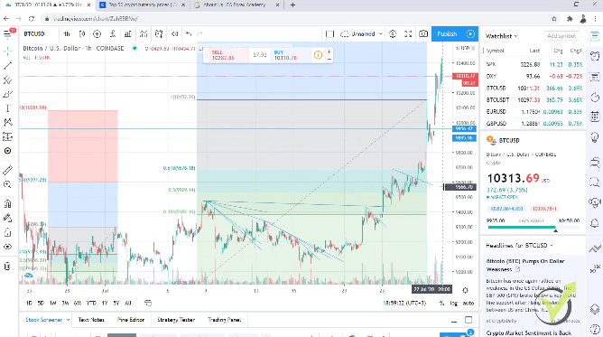The width and height of the screenshot is (603, 337).
Task: Select the patterns tool in left toolbar
Action: click(x=7, y=122)
